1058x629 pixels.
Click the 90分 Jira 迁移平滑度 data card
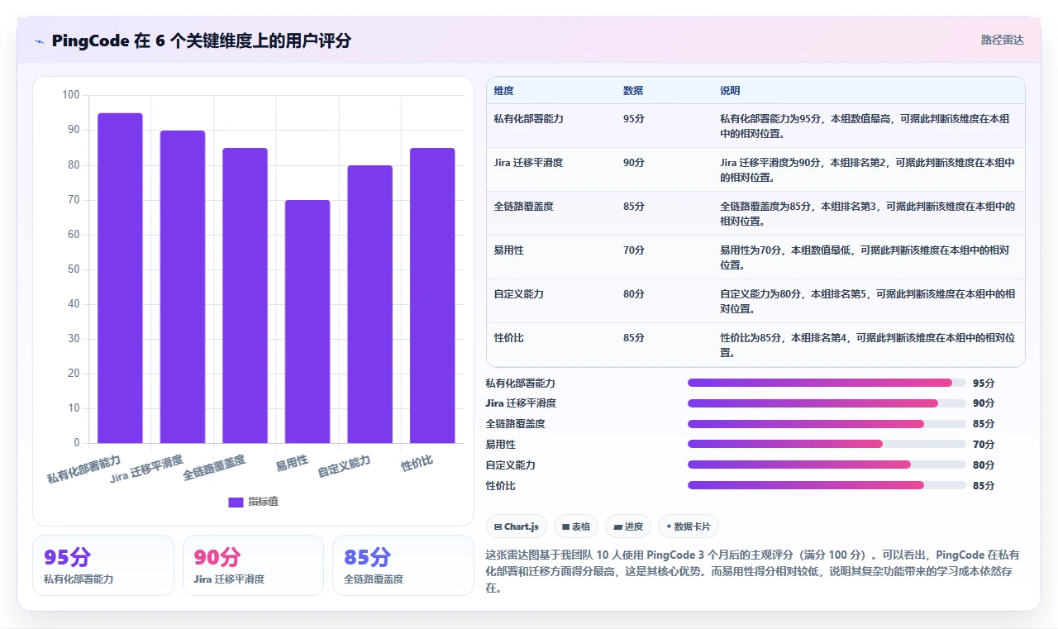click(253, 565)
